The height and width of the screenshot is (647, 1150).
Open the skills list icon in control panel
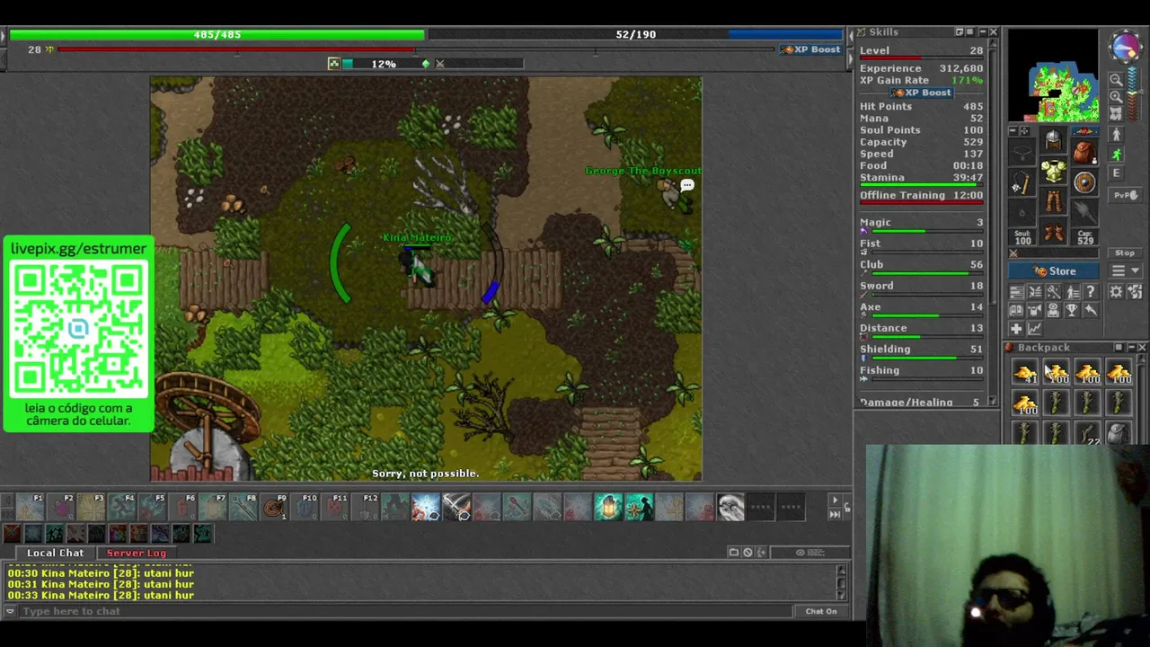(1016, 292)
